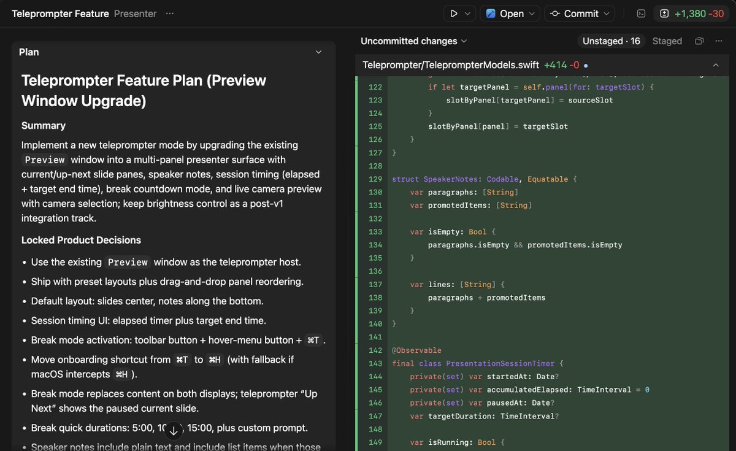Screen dimensions: 736x451
Task: Expand the Commit dropdown chevron
Action: coord(607,13)
